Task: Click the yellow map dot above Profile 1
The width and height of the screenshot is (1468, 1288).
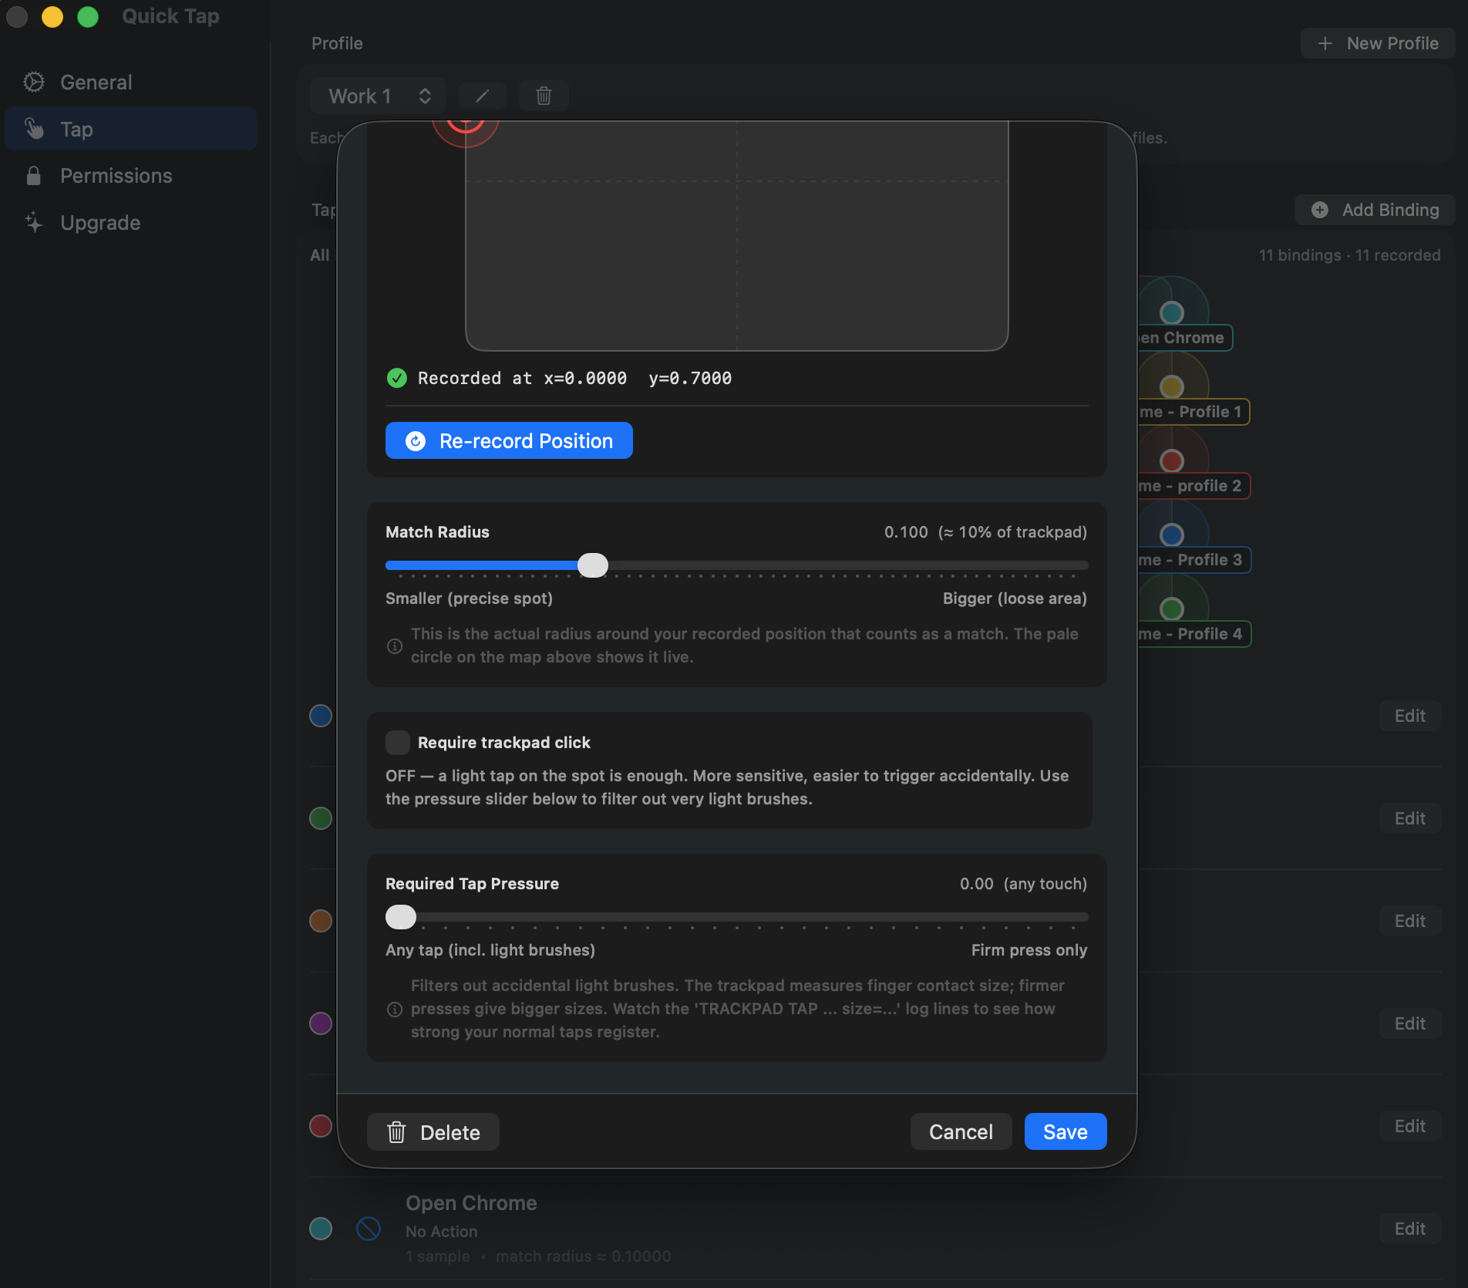Action: click(x=1172, y=386)
